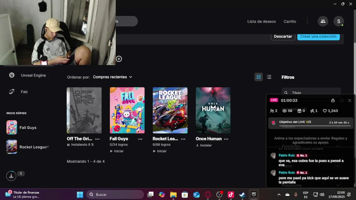Open Rocket League quick launch shortcut
Viewport: 356px width, 200px height.
click(28, 147)
